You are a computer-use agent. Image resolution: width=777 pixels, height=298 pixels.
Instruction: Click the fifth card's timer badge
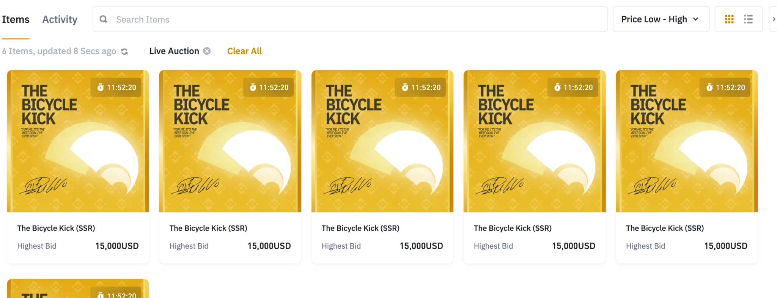(x=725, y=88)
